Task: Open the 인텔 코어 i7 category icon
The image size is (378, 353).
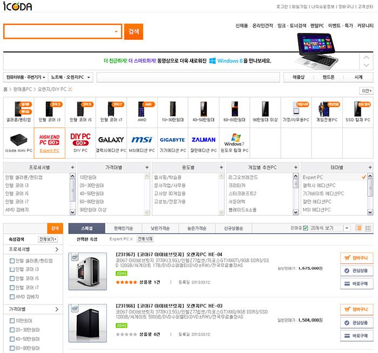Action: pyautogui.click(x=111, y=112)
